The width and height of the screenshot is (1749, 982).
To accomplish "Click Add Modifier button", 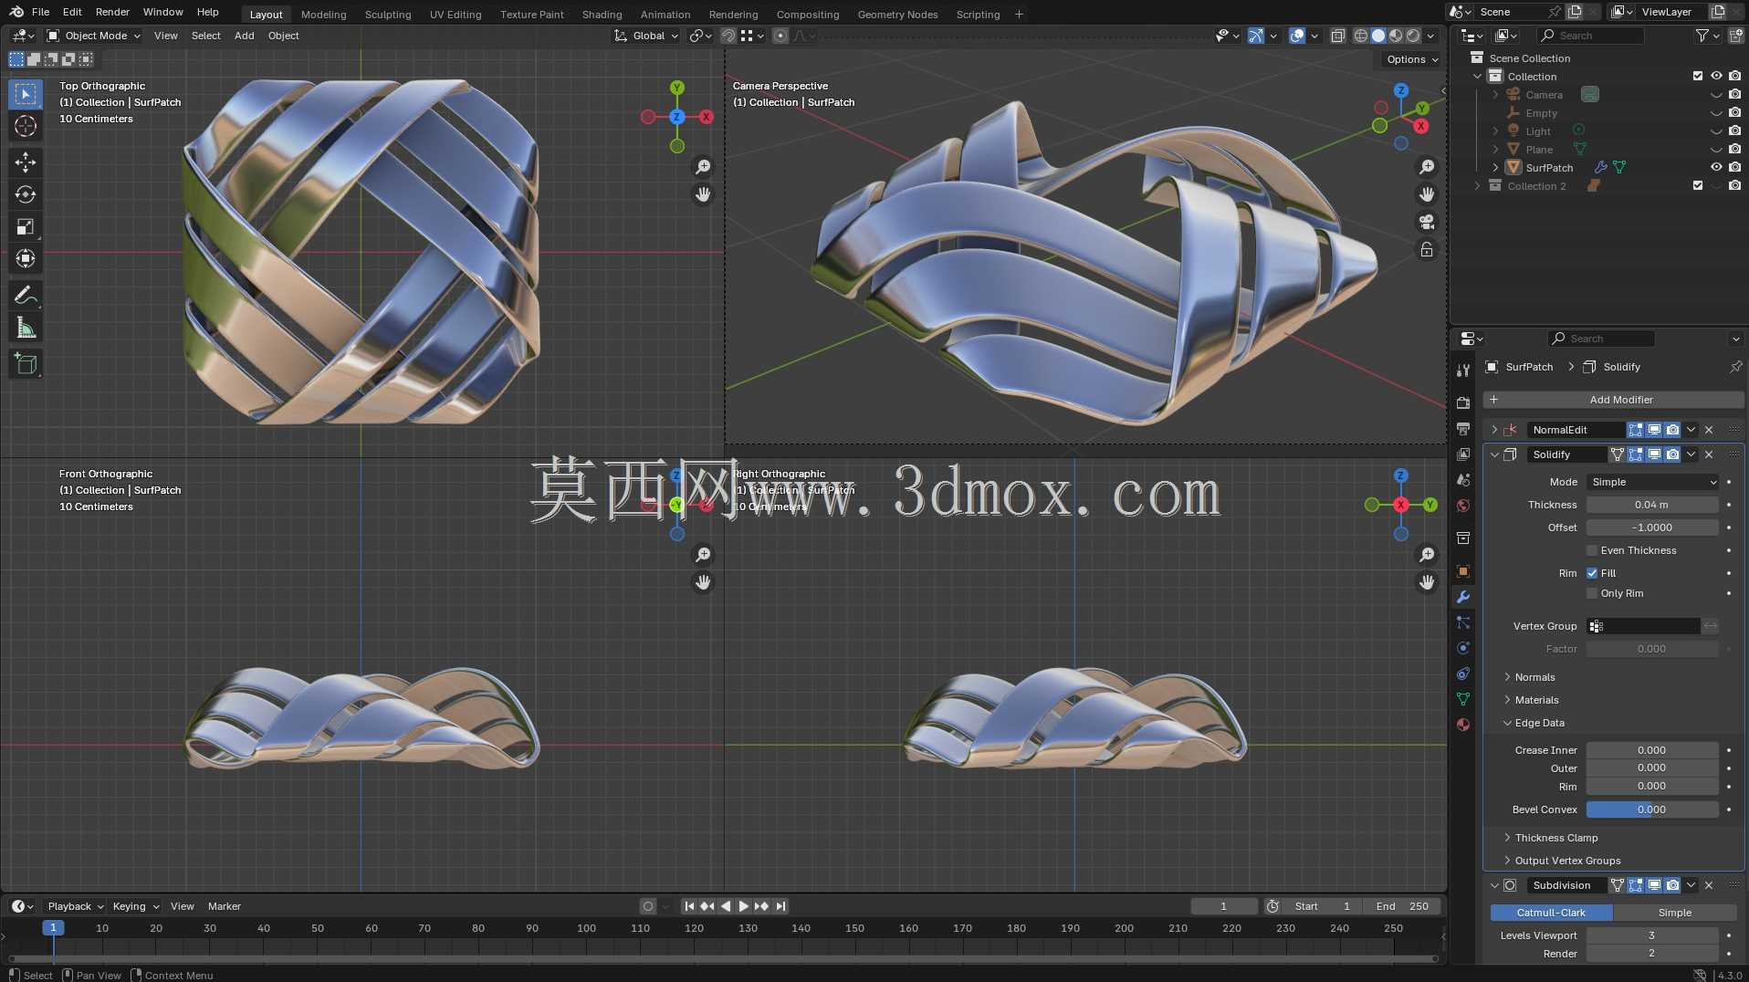I will coord(1614,400).
